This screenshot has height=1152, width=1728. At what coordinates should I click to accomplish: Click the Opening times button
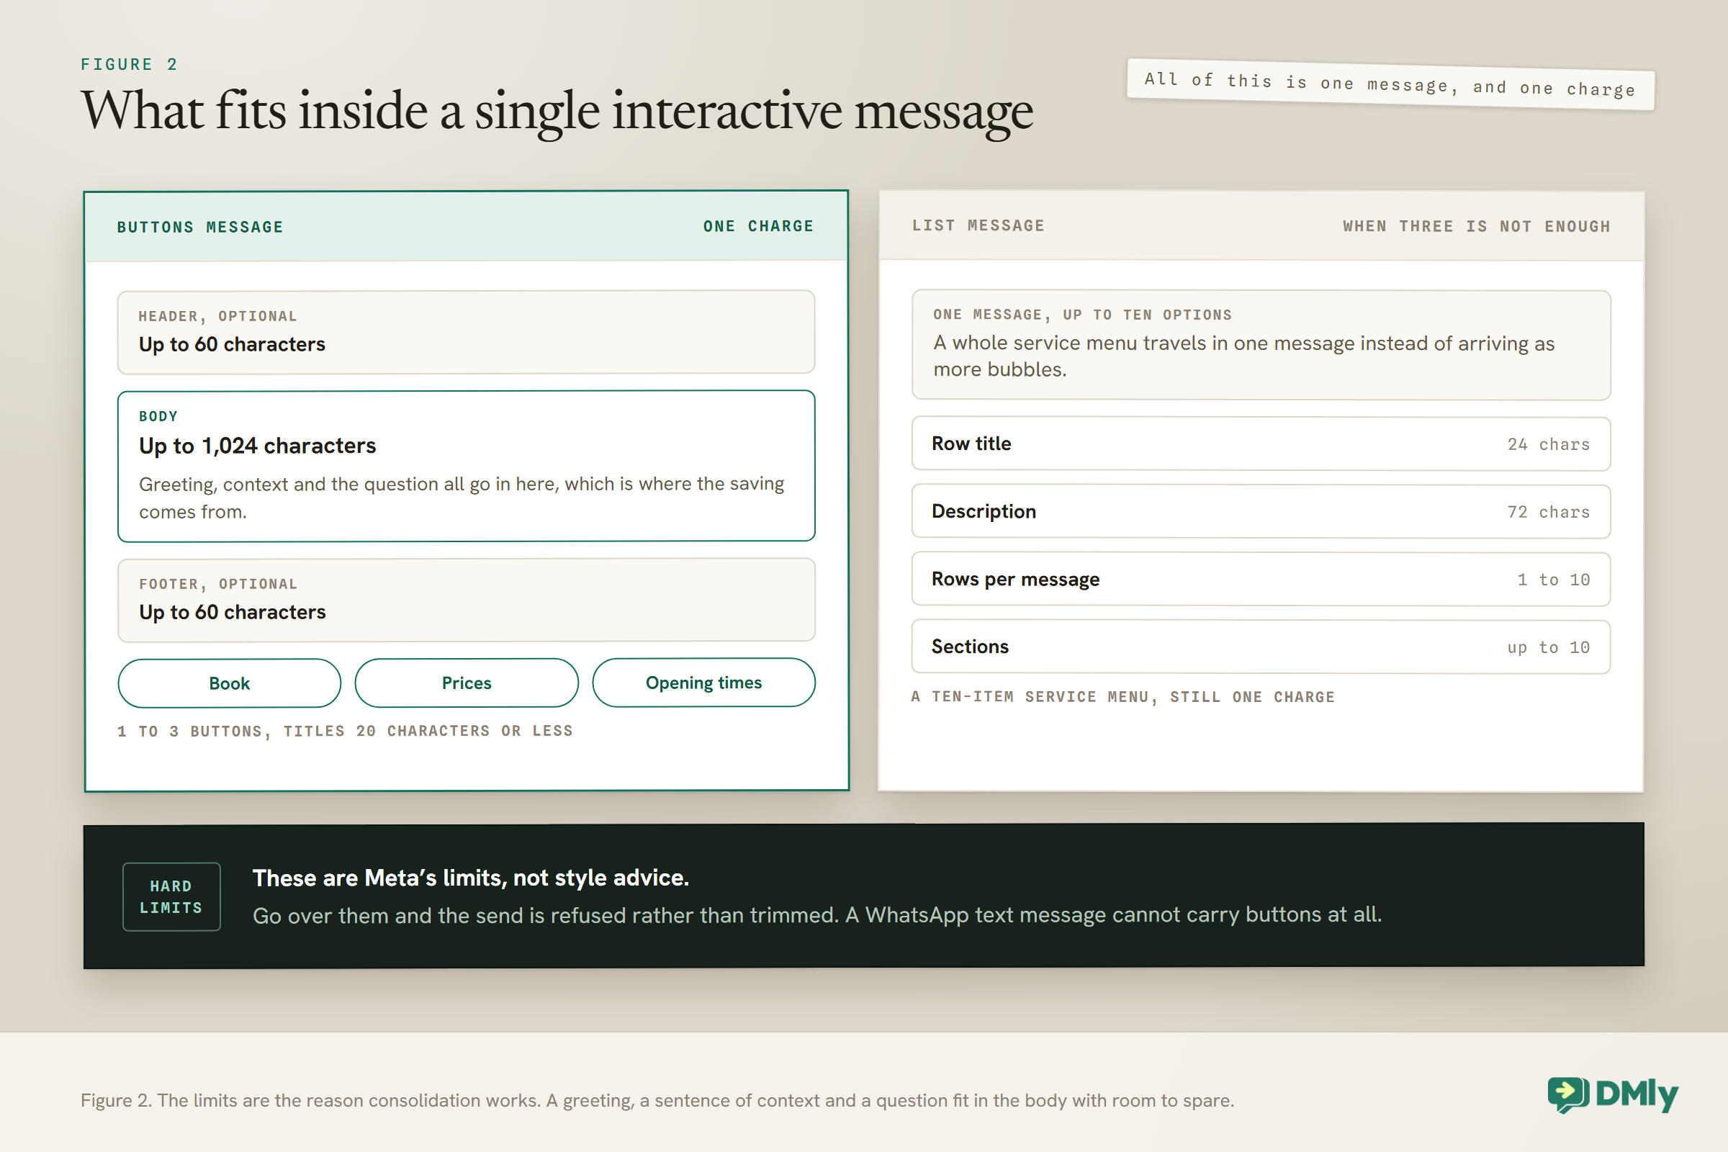click(704, 683)
